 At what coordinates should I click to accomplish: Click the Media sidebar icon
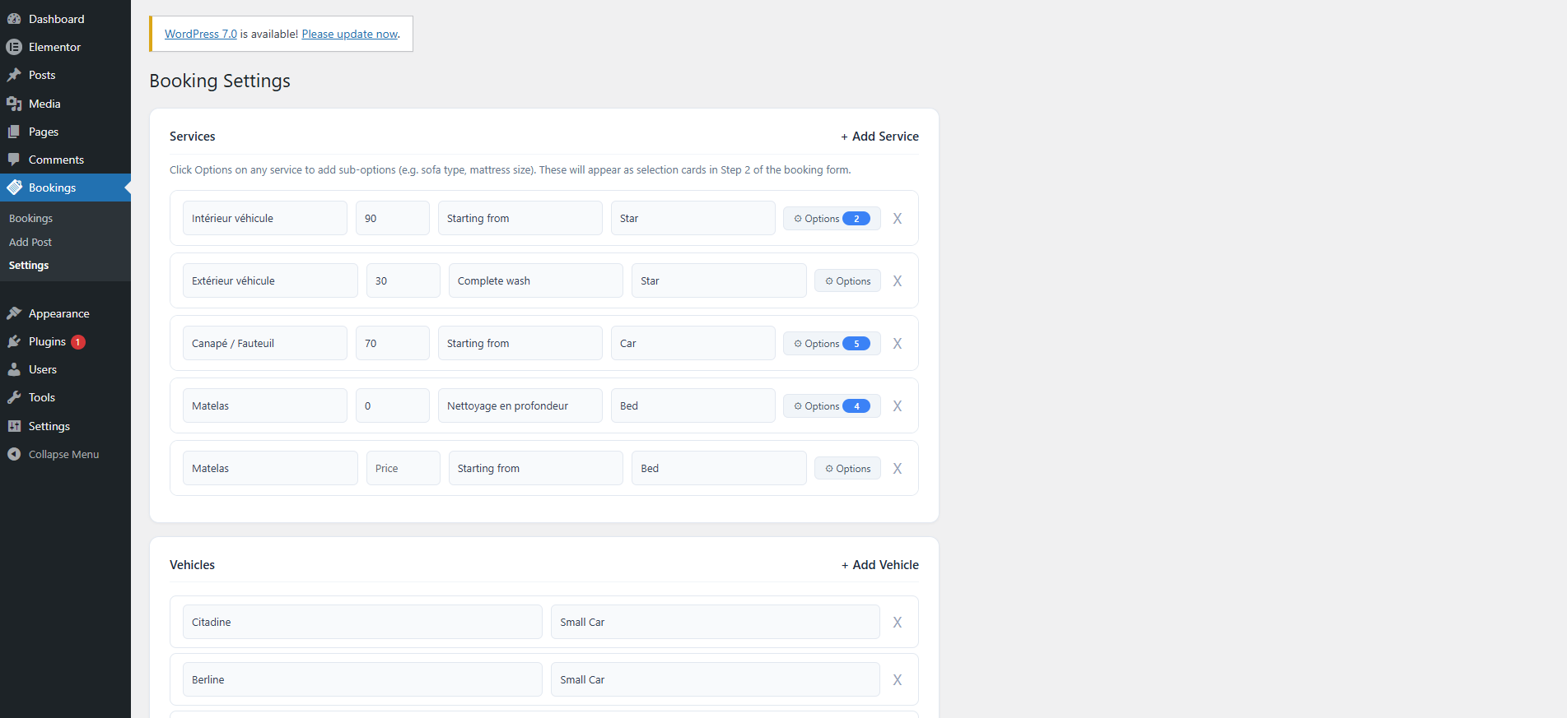click(x=14, y=104)
